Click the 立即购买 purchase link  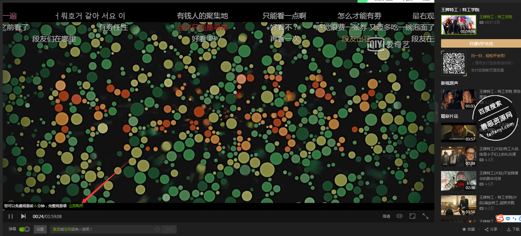(76, 206)
